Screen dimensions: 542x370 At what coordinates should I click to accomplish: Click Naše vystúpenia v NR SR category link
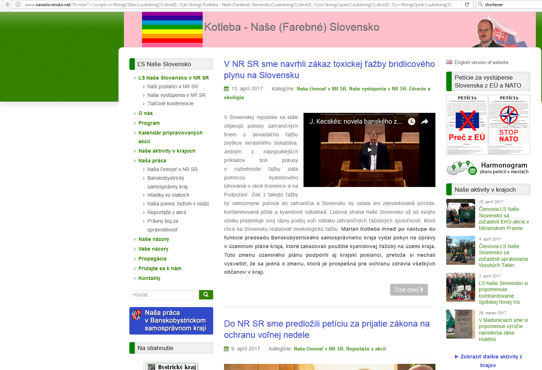coord(378,89)
